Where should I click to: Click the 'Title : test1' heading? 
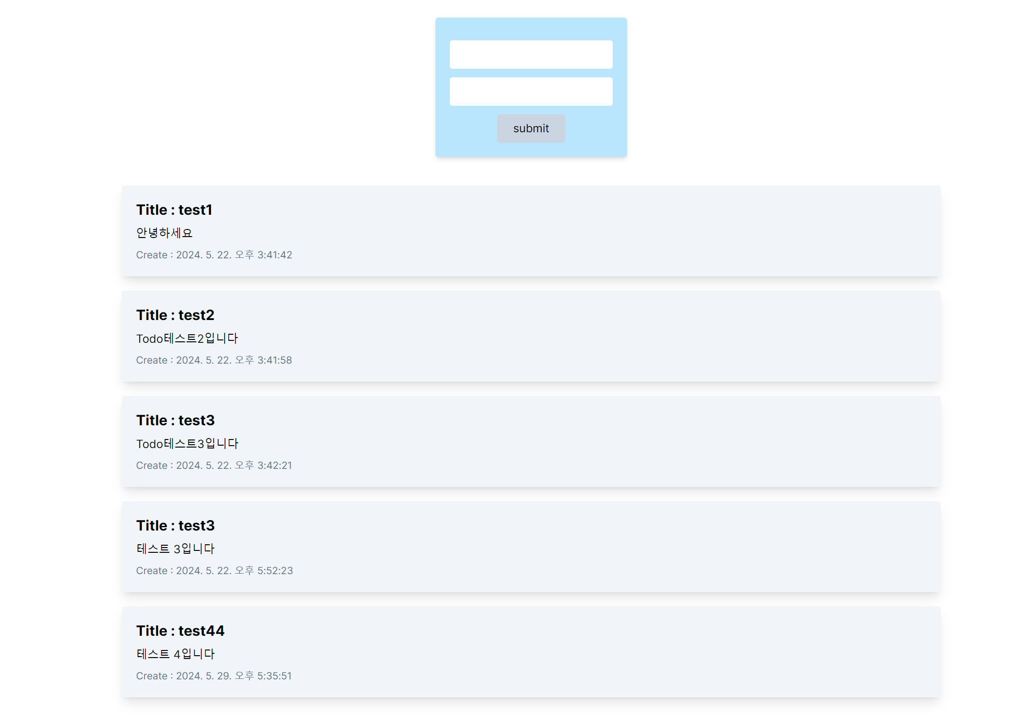pos(174,210)
